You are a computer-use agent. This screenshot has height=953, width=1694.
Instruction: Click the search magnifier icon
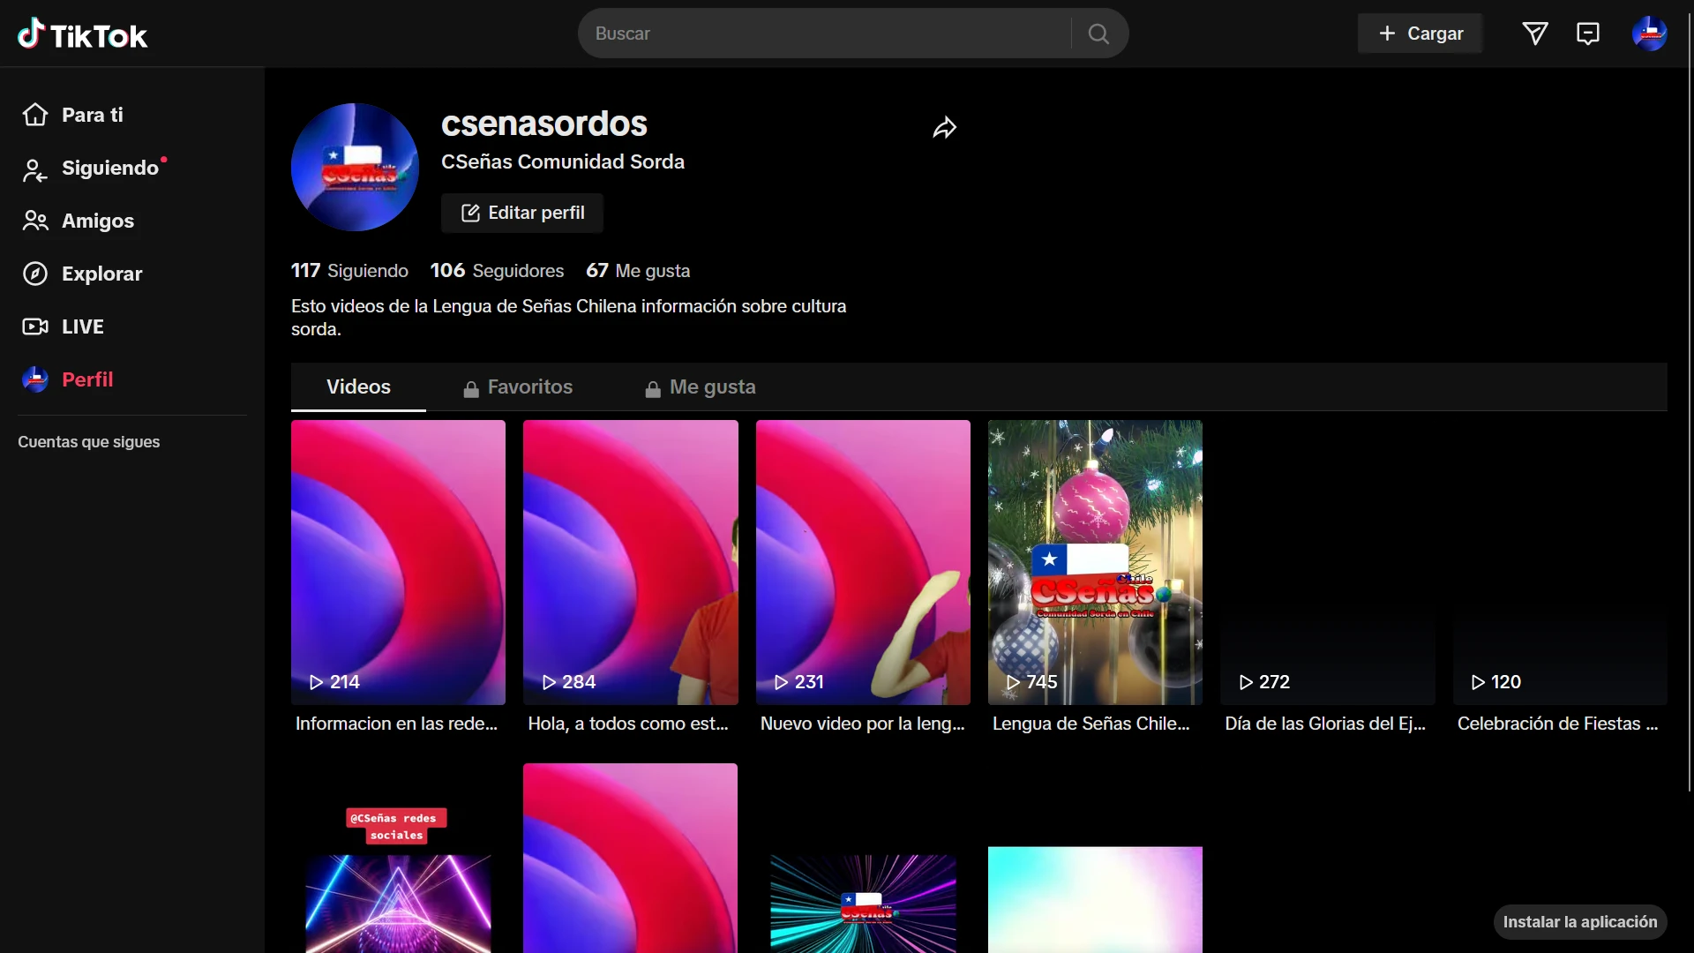click(1098, 34)
